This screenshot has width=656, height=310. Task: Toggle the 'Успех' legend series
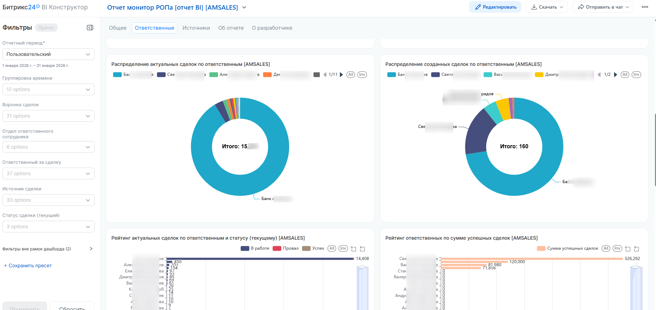(x=314, y=248)
